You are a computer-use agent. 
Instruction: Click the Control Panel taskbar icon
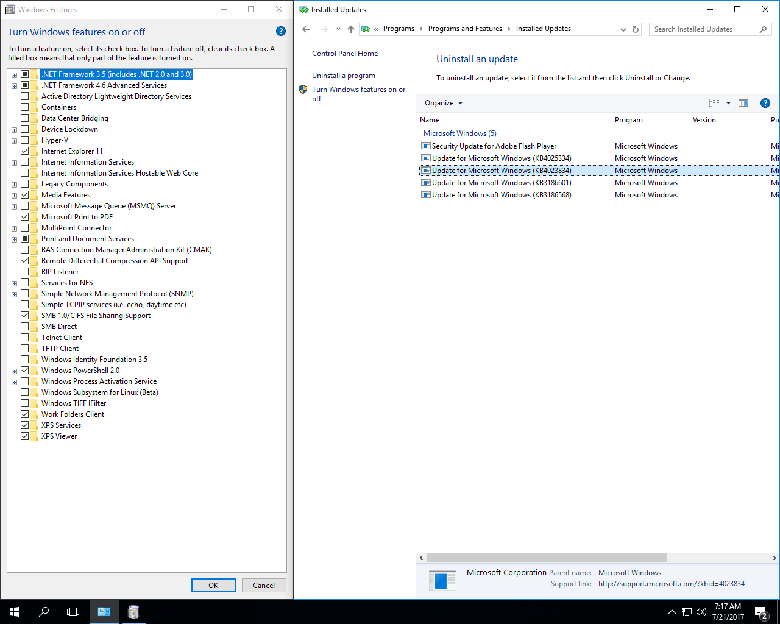[104, 612]
